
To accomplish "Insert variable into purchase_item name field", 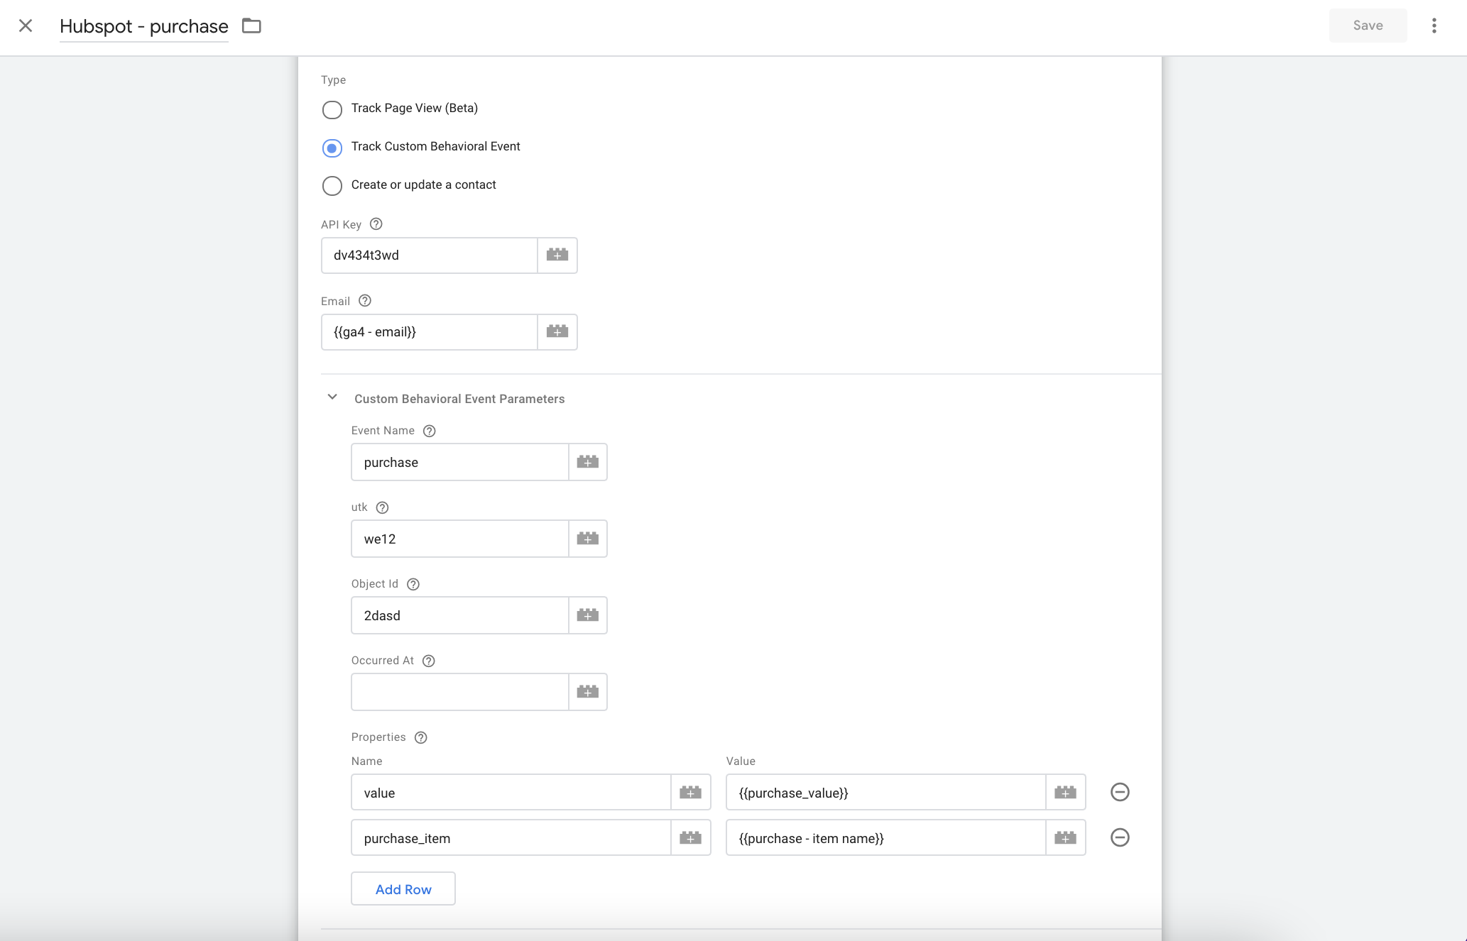I will (x=691, y=838).
